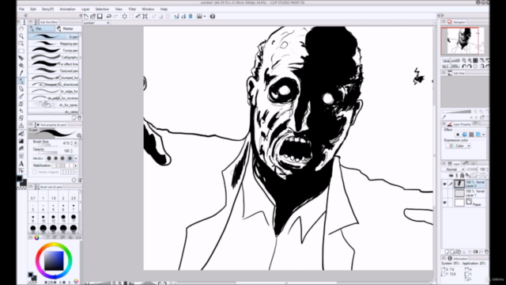The height and width of the screenshot is (285, 506).
Task: Click the Redo arrow icon
Action: (x=115, y=17)
